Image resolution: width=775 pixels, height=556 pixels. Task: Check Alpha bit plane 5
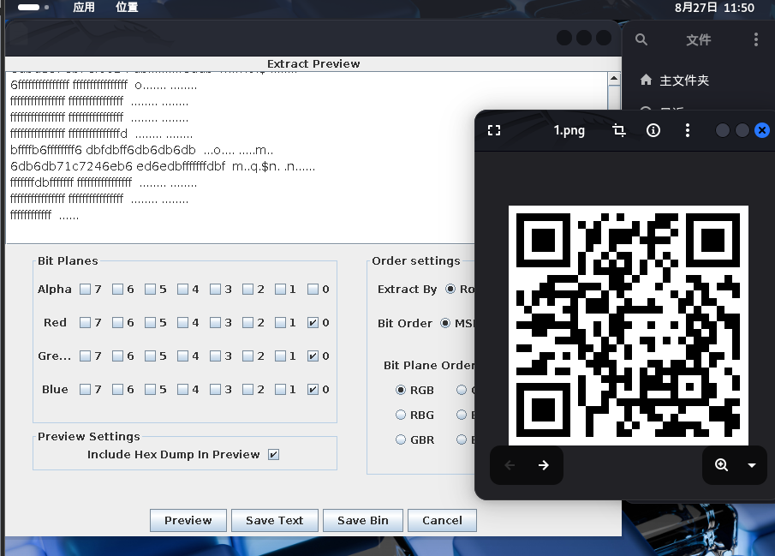(x=150, y=289)
